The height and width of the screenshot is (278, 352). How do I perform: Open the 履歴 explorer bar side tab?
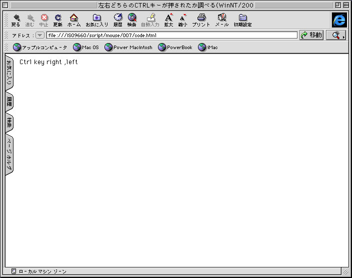coord(9,102)
